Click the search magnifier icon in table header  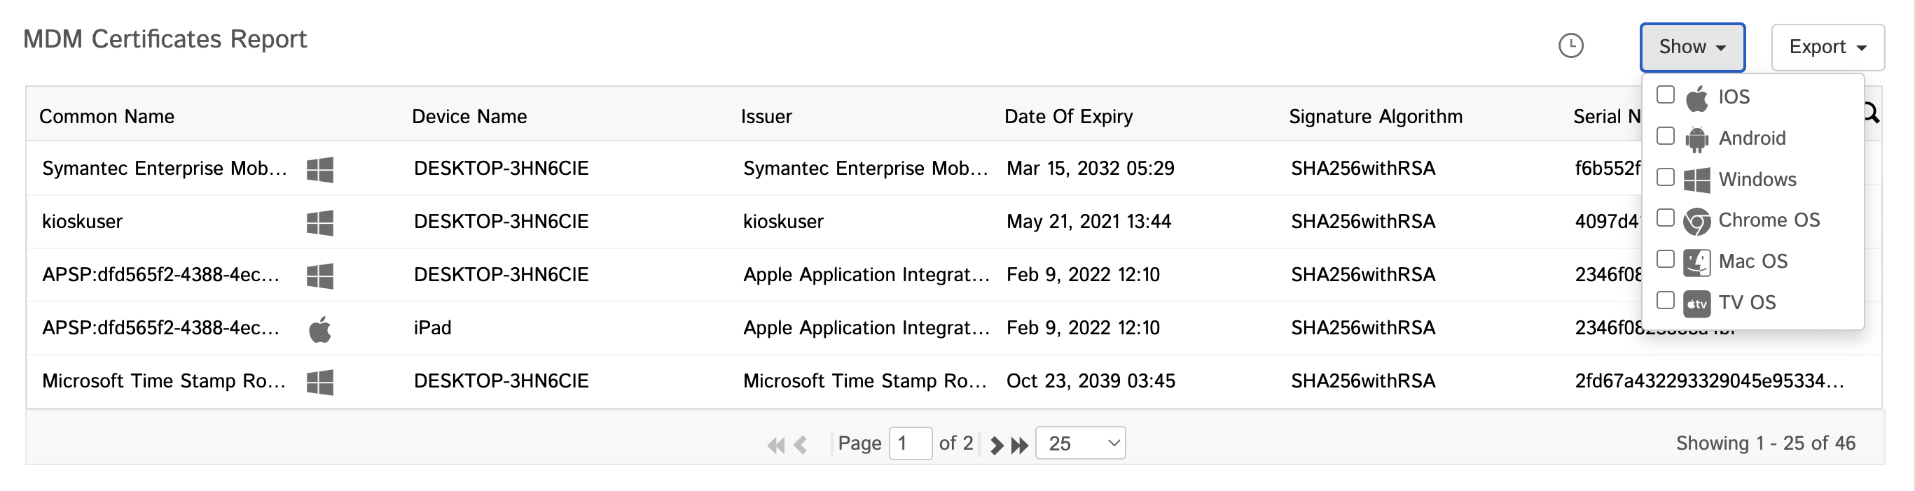click(1872, 113)
